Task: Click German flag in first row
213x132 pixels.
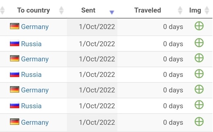Action: (15, 26)
